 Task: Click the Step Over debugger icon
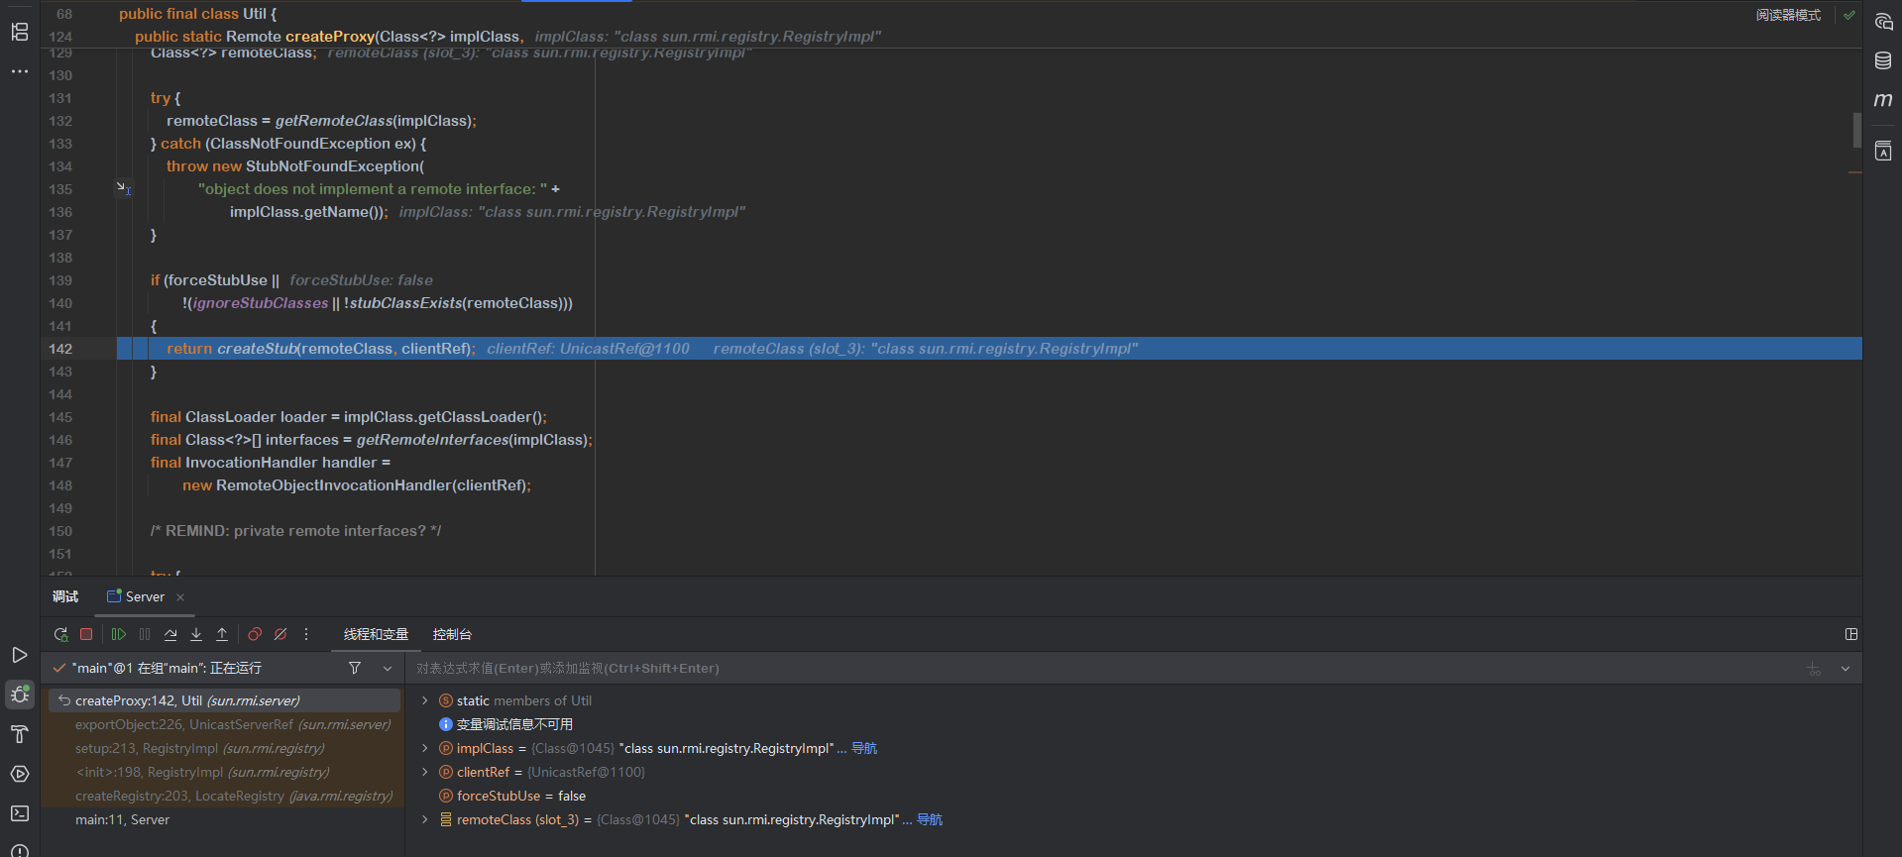coord(170,634)
